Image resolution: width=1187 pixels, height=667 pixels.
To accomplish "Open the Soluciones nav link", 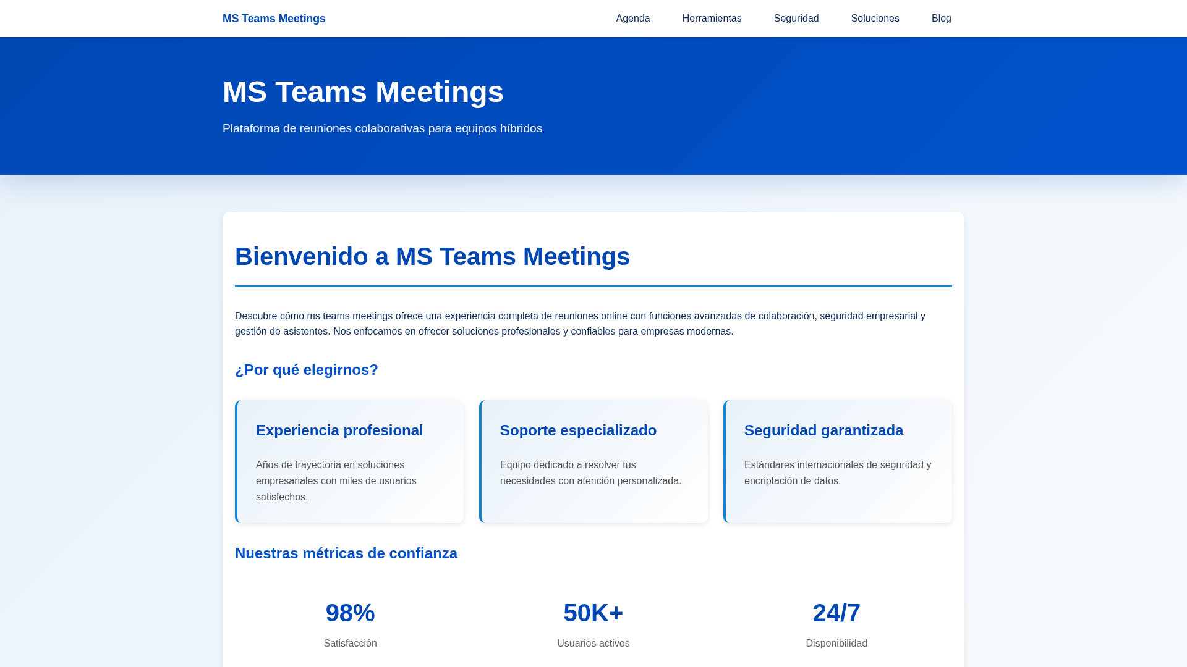I will pos(875,19).
